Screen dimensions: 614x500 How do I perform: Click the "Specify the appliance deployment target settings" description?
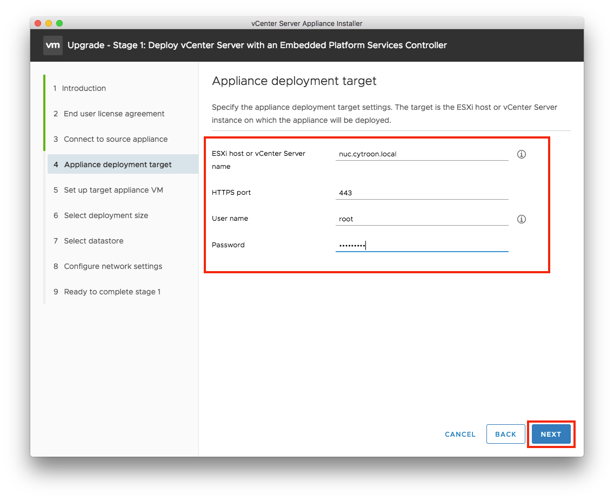(384, 114)
